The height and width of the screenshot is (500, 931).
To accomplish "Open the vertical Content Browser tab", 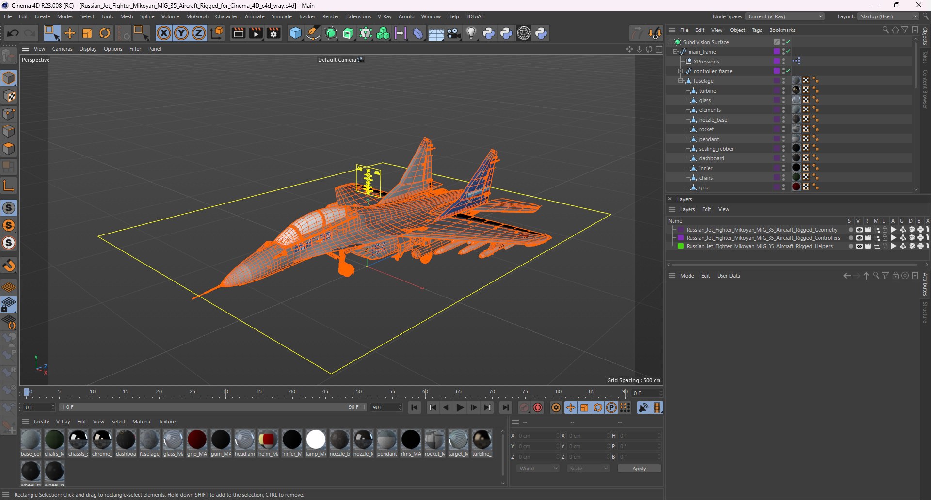I will [925, 89].
